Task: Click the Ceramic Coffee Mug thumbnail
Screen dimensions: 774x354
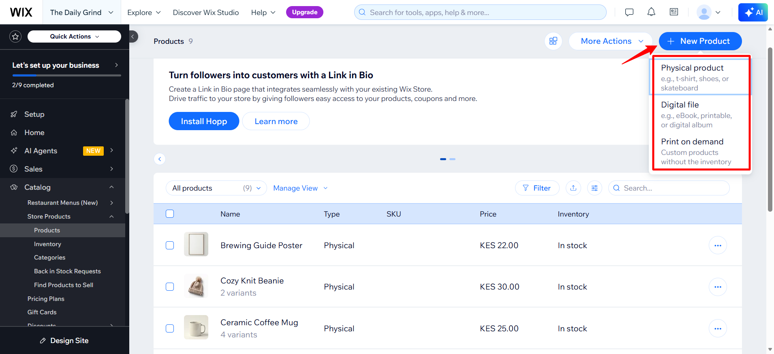Action: pos(196,327)
